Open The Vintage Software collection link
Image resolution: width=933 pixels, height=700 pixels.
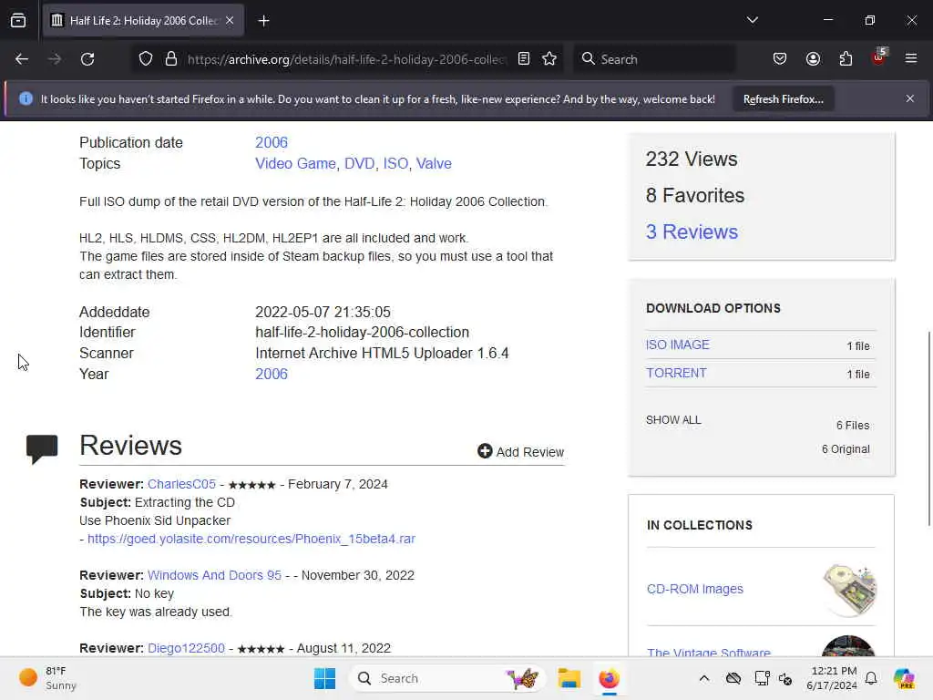click(709, 653)
